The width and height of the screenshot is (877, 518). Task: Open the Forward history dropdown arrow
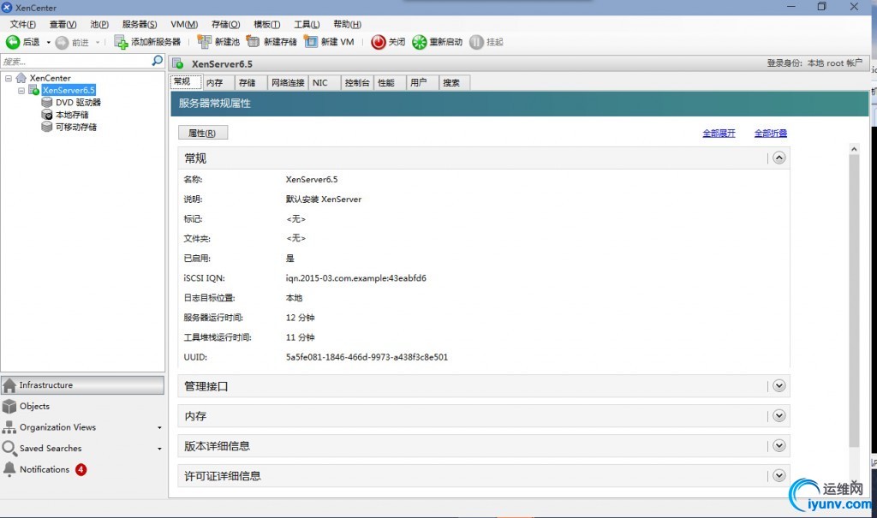pos(98,43)
